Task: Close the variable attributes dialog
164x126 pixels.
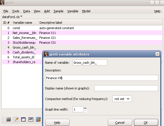Action: click(x=157, y=54)
